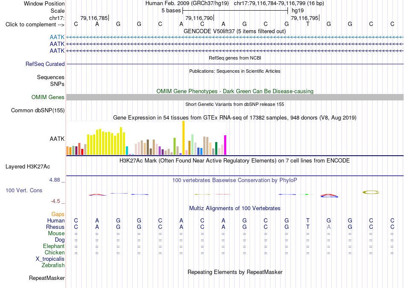Click position label 79,116,795
This screenshot has height=288, width=404.
tap(304, 18)
